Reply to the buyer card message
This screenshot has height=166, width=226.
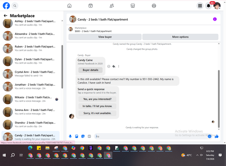tap(114, 66)
